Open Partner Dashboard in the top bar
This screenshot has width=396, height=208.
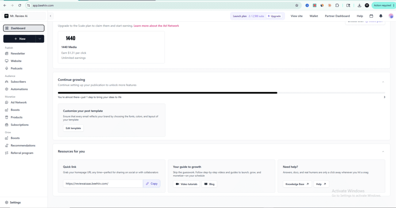(337, 16)
